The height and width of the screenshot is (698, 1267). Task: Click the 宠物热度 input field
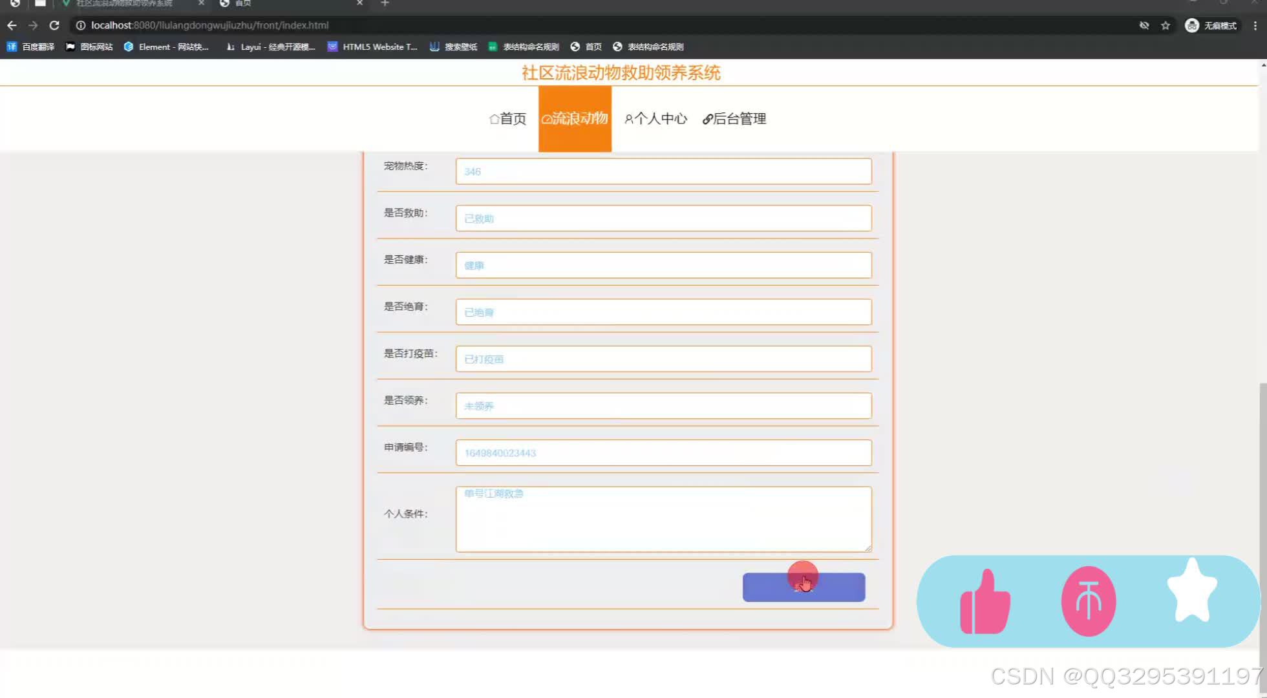click(663, 171)
